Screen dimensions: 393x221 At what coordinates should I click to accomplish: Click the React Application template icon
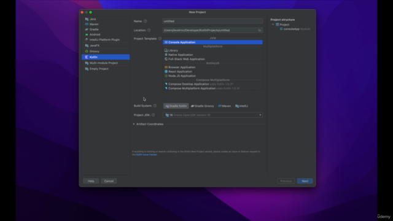(166, 71)
